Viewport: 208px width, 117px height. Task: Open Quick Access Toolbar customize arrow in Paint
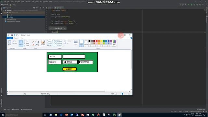click(x=19, y=35)
